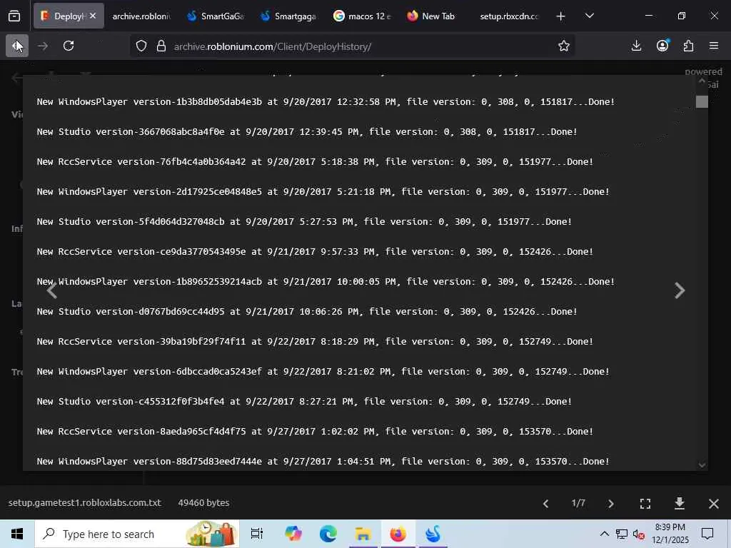Open the Windows Start menu
This screenshot has height=548, width=731.
point(17,534)
